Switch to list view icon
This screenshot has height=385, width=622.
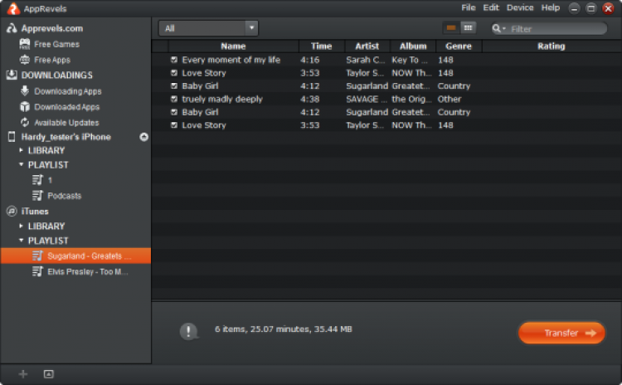(451, 27)
